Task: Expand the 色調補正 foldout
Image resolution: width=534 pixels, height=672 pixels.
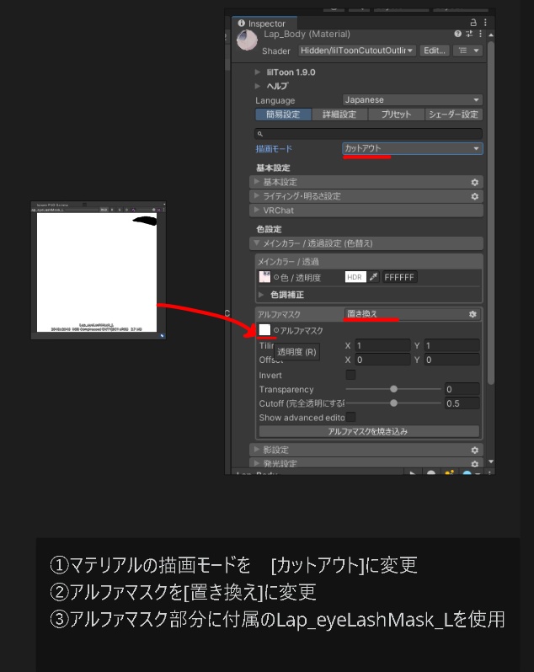Action: point(261,295)
